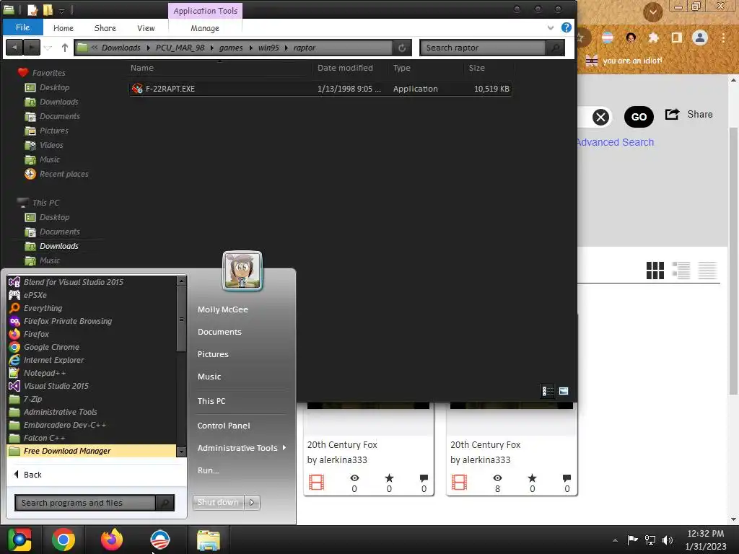Open Downloads under Favorites
Viewport: 739px width, 554px height.
click(59, 102)
